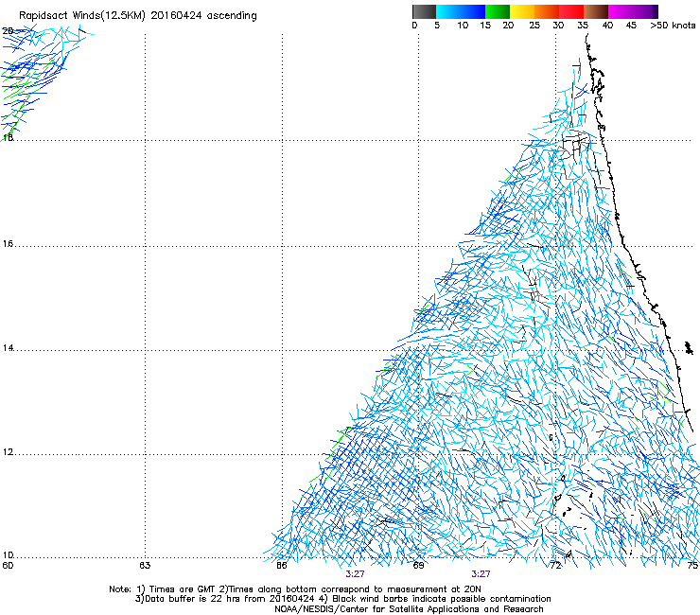Click the green 15-20 knots color segment

498,11
